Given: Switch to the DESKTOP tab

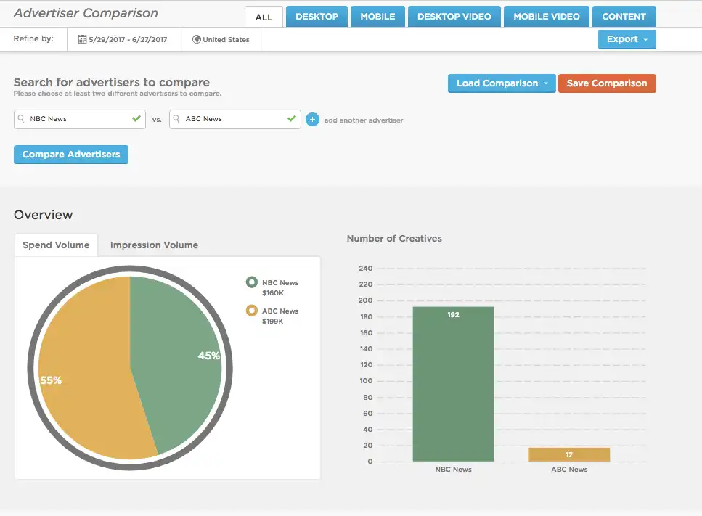Looking at the screenshot, I should pyautogui.click(x=317, y=15).
